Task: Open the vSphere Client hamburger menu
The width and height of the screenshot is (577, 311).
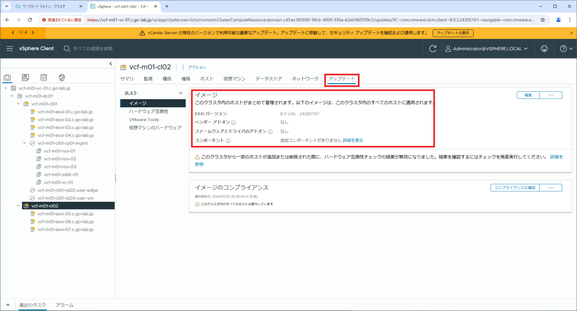Action: (10, 48)
